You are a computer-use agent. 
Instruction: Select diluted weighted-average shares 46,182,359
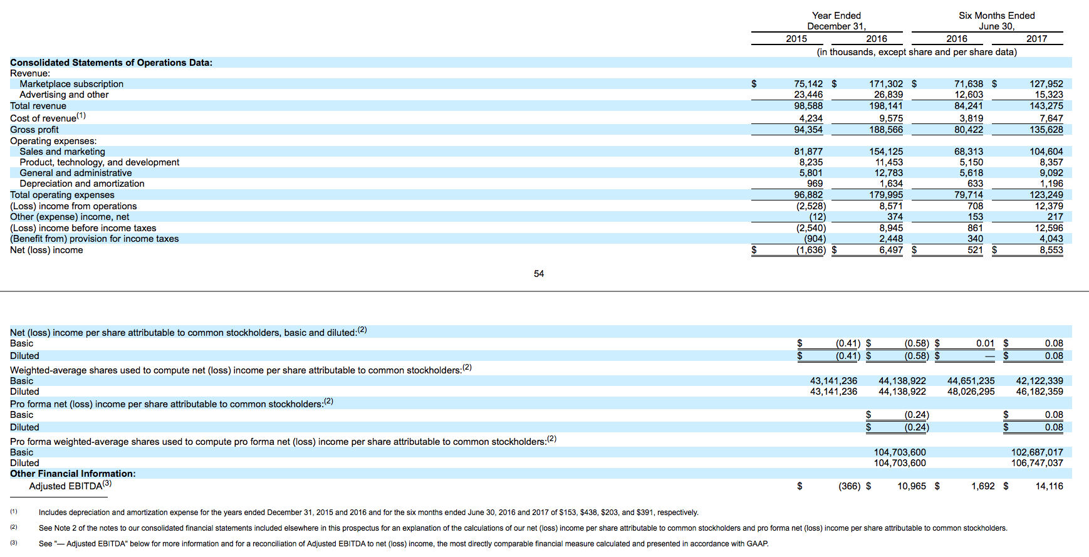(x=1039, y=392)
